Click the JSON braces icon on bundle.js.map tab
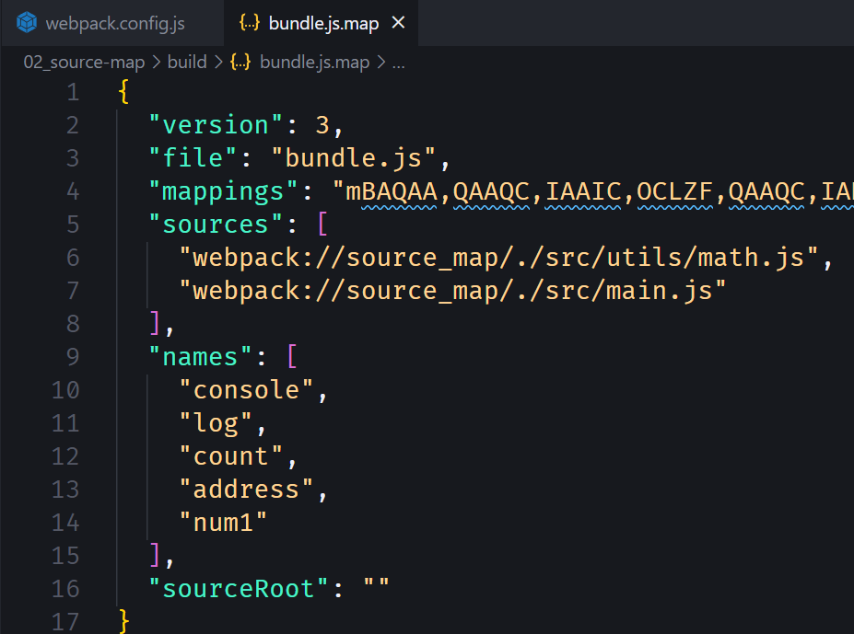 tap(249, 23)
